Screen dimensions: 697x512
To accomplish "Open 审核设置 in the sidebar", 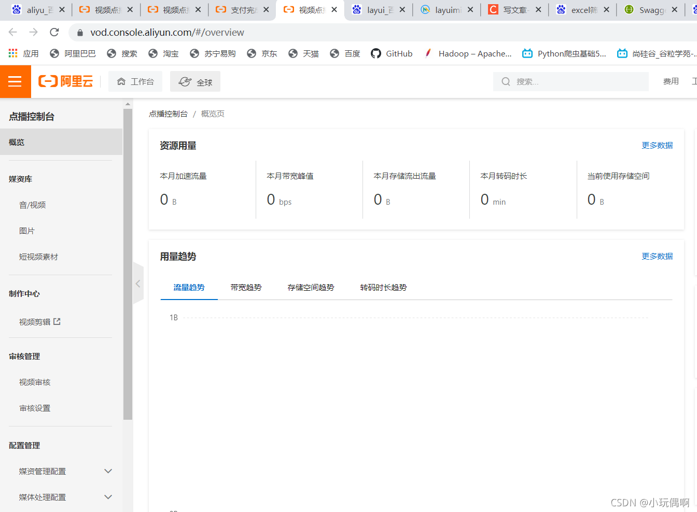I will pos(35,408).
